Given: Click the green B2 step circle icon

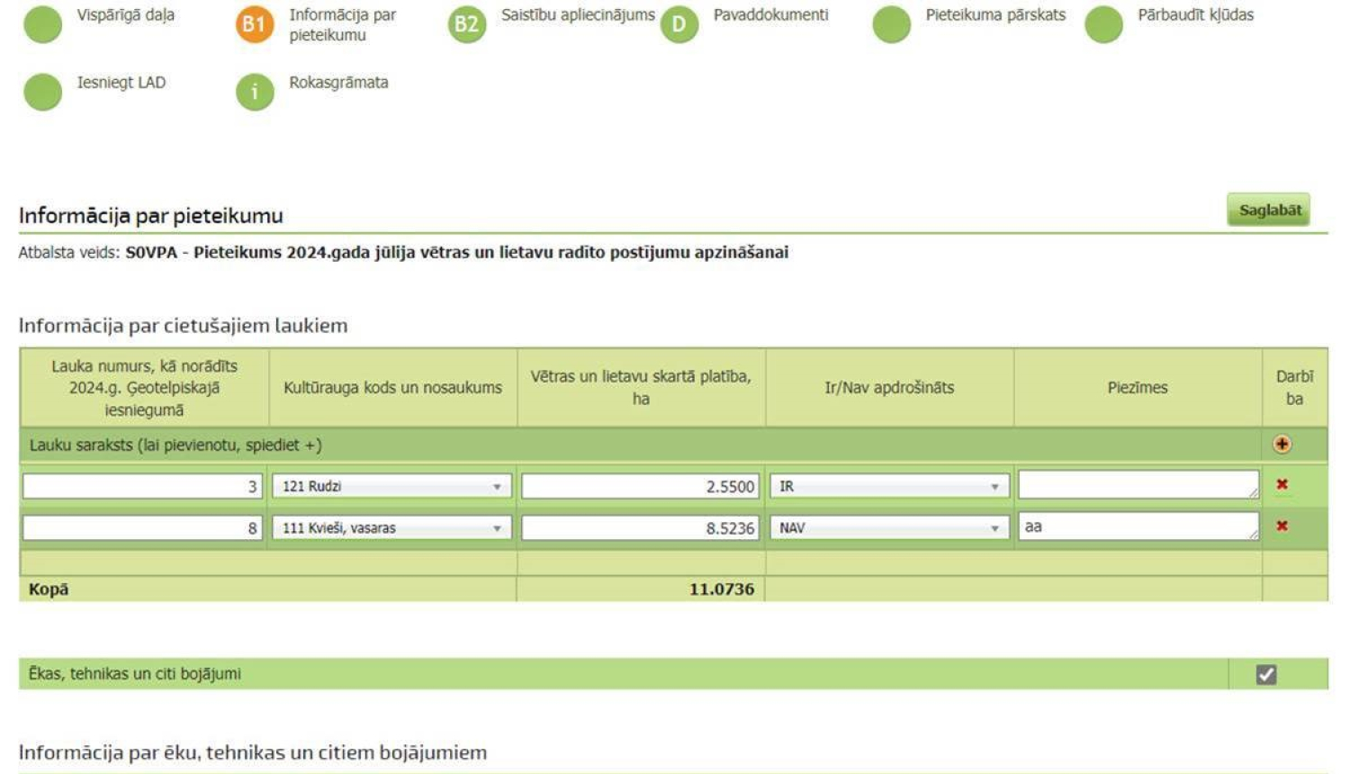Looking at the screenshot, I should click(466, 24).
